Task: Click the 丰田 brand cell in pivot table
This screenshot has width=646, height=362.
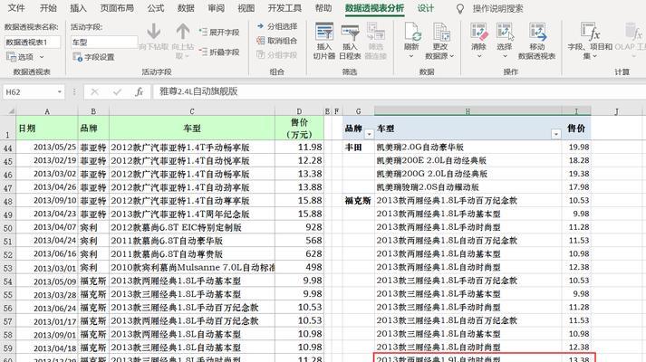Action: pyautogui.click(x=358, y=147)
